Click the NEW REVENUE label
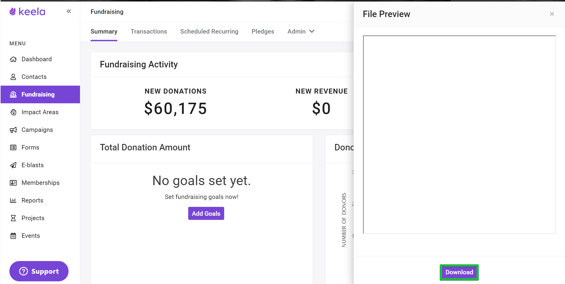This screenshot has height=284, width=565. point(321,91)
